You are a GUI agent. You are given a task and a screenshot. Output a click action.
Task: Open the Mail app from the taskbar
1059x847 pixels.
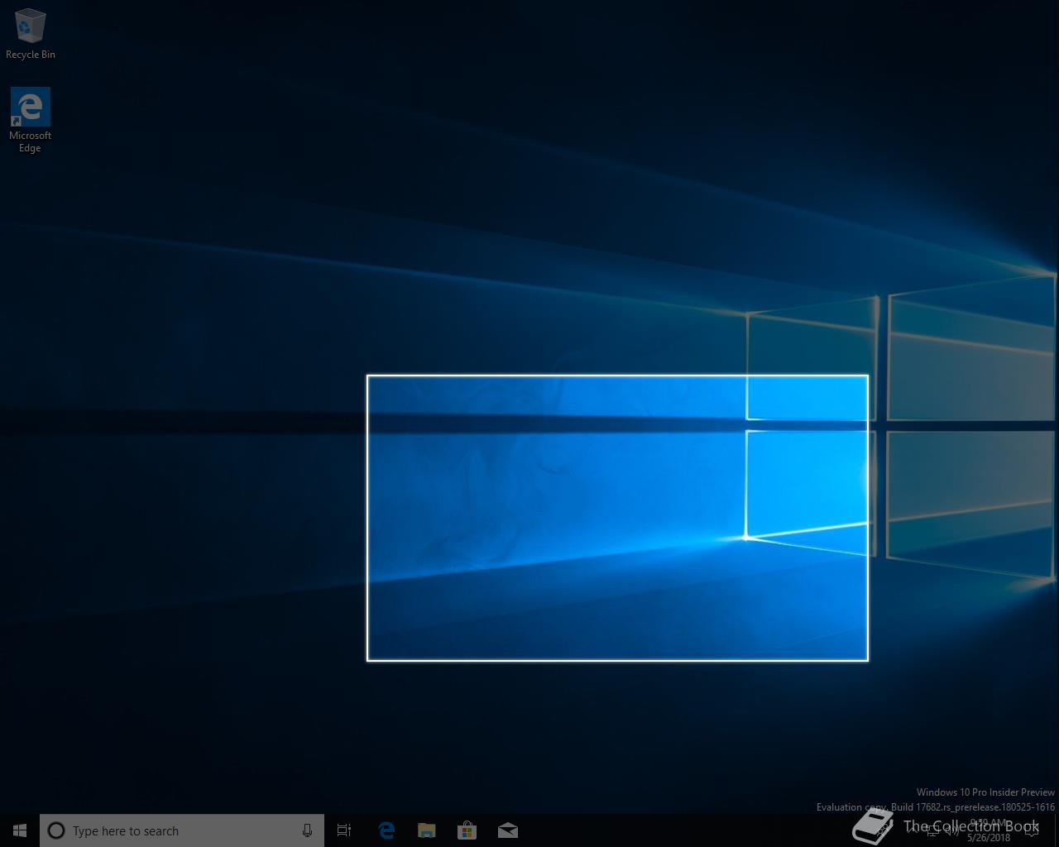pyautogui.click(x=508, y=830)
